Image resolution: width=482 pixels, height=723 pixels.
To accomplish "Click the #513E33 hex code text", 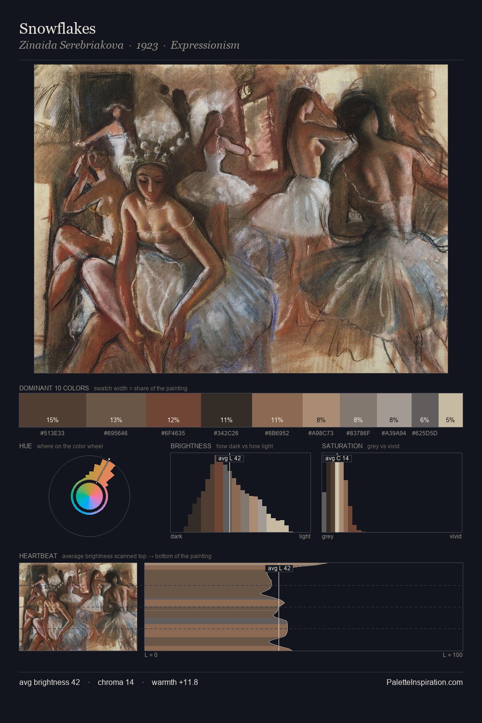I will (53, 433).
